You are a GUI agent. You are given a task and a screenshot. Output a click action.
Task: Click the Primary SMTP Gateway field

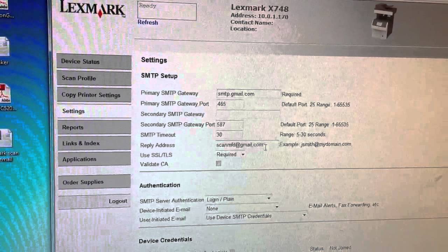pyautogui.click(x=248, y=94)
